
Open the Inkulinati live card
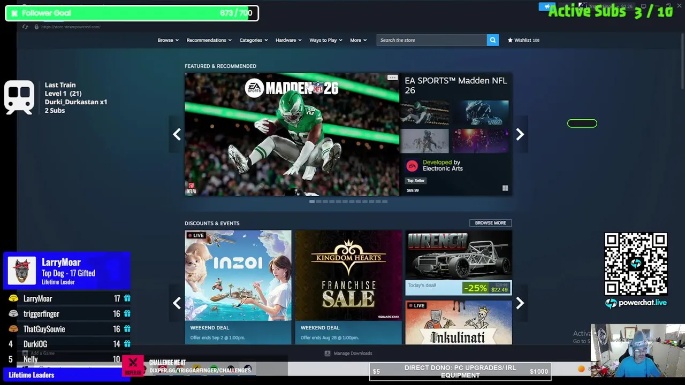tap(459, 322)
